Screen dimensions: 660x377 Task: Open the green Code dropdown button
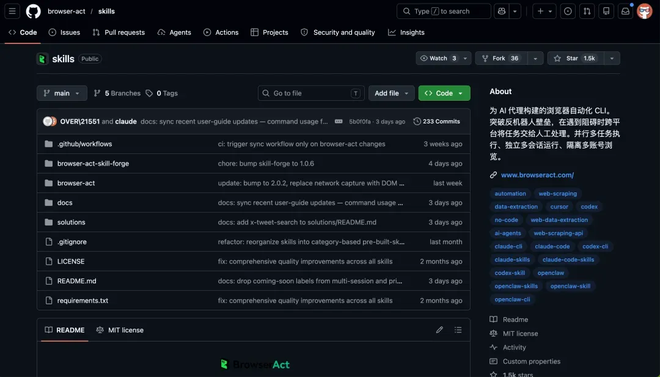(444, 93)
